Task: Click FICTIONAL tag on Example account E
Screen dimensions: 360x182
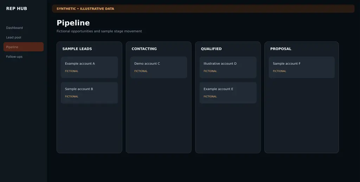Action: pyautogui.click(x=210, y=97)
